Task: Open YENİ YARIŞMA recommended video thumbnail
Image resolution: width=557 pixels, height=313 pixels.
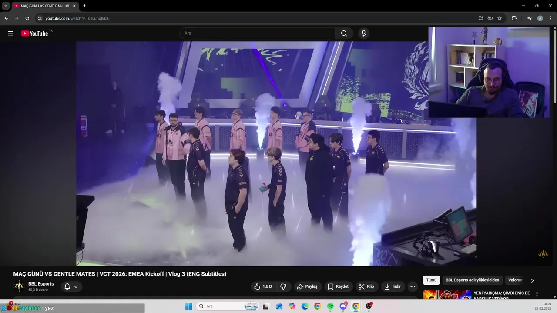Action: 447,295
